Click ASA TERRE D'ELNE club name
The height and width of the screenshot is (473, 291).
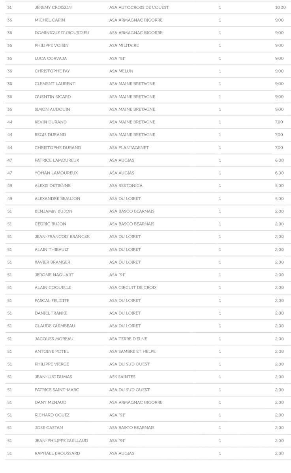[128, 339]
